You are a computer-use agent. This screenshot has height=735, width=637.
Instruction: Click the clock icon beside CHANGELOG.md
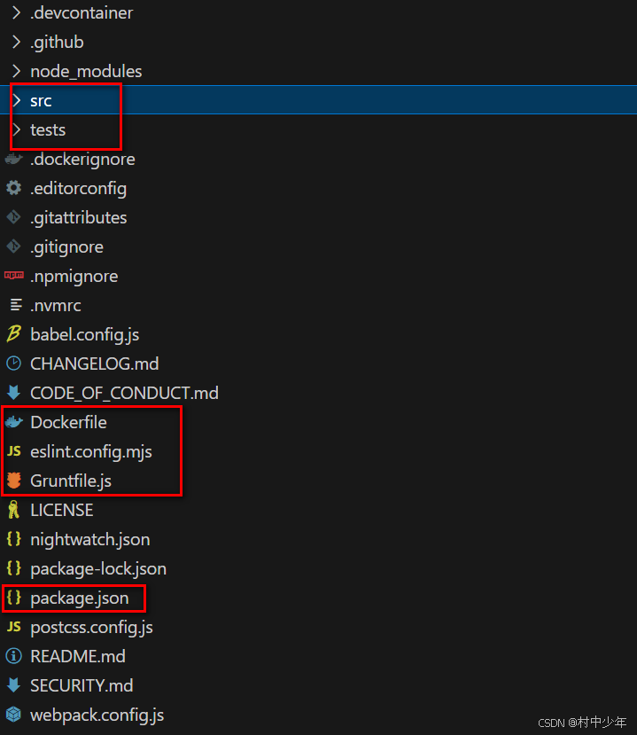[x=13, y=364]
